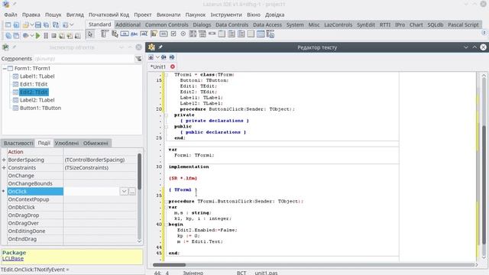Jump forward in editor history

(x=172, y=57)
